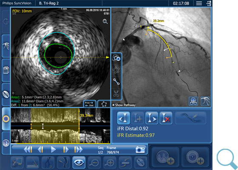Toggle the eye view button in bottom toolbar

79,162
